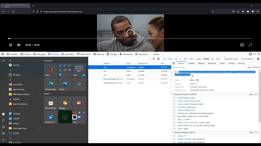This screenshot has width=261, height=146.
Task: Enter fullscreen mode in the video player
Action: 250,45
